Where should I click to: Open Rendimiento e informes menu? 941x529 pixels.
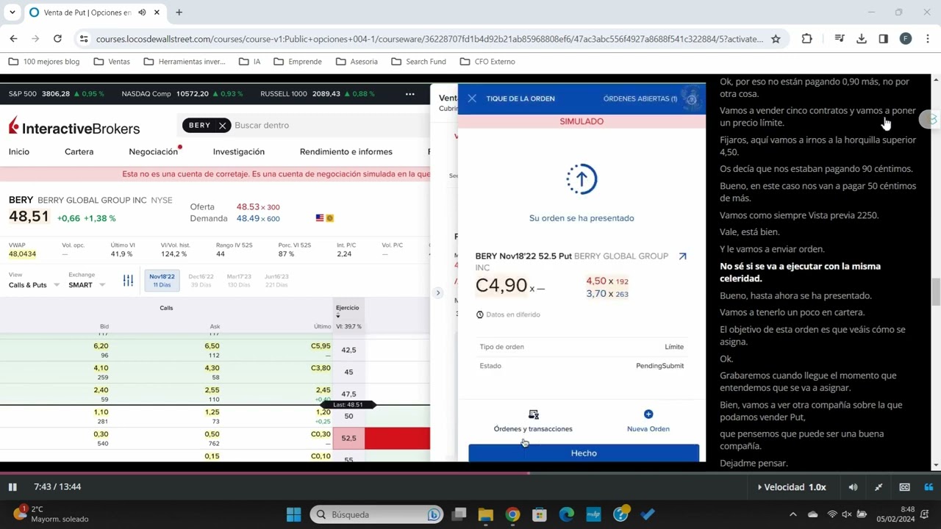point(346,152)
